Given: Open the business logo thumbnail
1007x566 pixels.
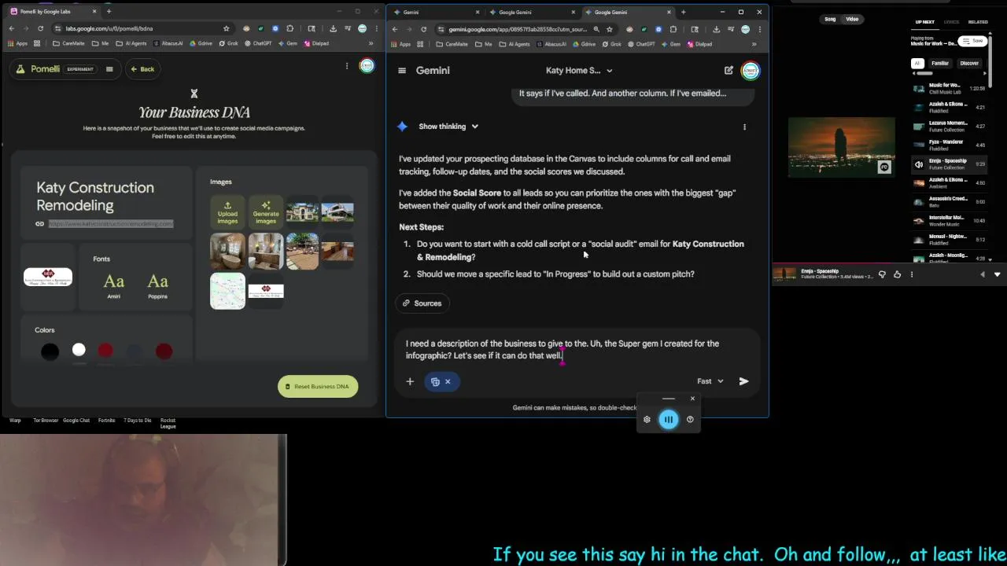Looking at the screenshot, I should coord(48,277).
